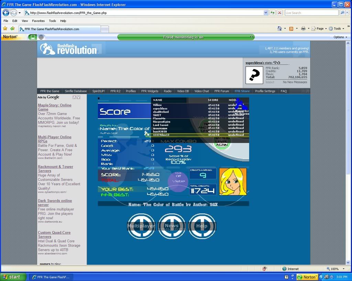Expand the Norton Options dropdown

click(x=340, y=37)
